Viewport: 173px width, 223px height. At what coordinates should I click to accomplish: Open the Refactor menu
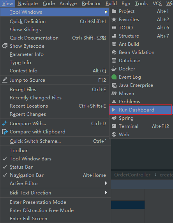pos(92,4)
